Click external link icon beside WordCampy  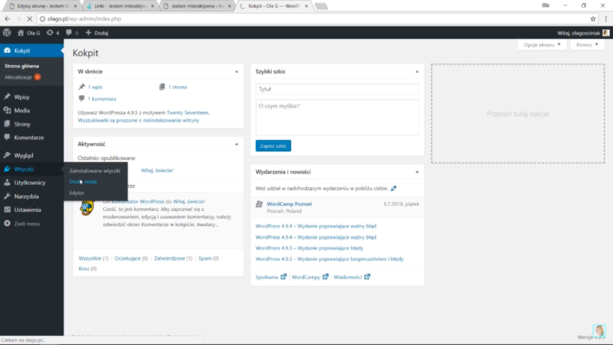click(326, 277)
